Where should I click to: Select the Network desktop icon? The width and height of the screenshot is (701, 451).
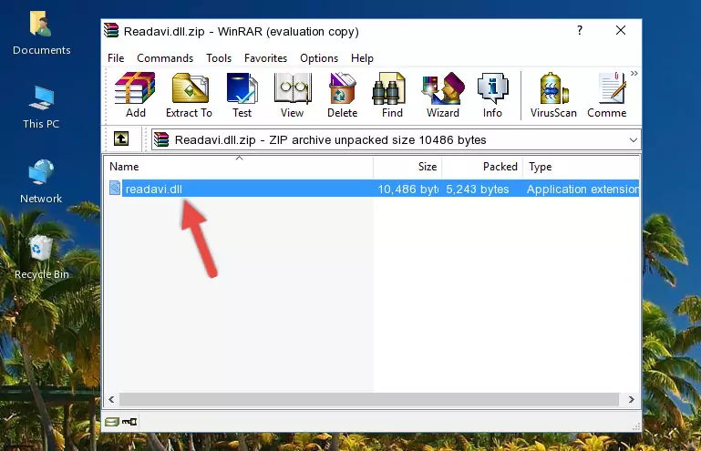coord(41,182)
